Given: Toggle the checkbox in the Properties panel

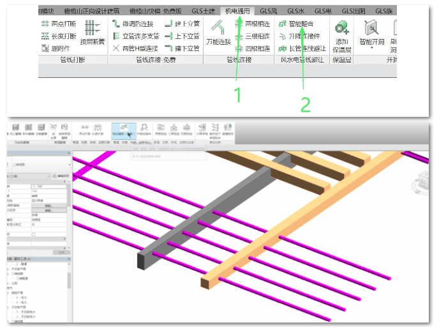Looking at the screenshot, I should [x=34, y=234].
